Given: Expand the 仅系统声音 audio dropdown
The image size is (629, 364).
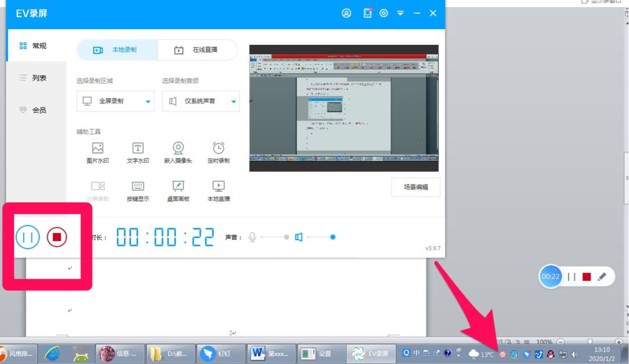Looking at the screenshot, I should point(200,101).
